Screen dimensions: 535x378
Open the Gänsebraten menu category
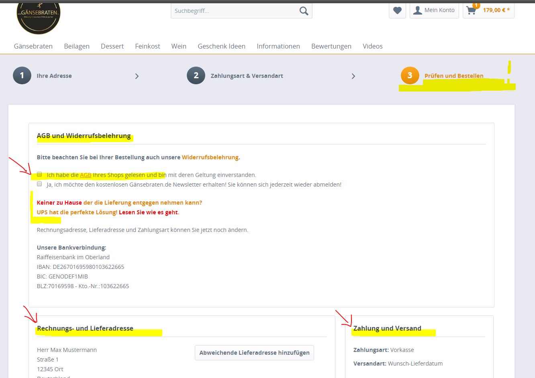[33, 46]
